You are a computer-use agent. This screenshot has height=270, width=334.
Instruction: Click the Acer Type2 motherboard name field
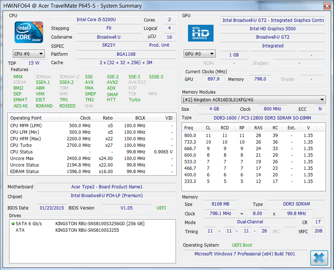(x=107, y=187)
